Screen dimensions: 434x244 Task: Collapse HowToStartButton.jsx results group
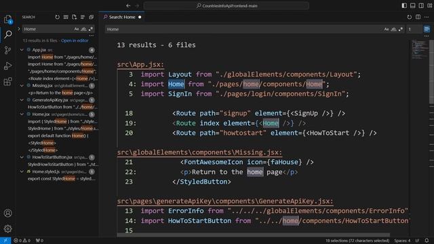[x=22, y=157]
